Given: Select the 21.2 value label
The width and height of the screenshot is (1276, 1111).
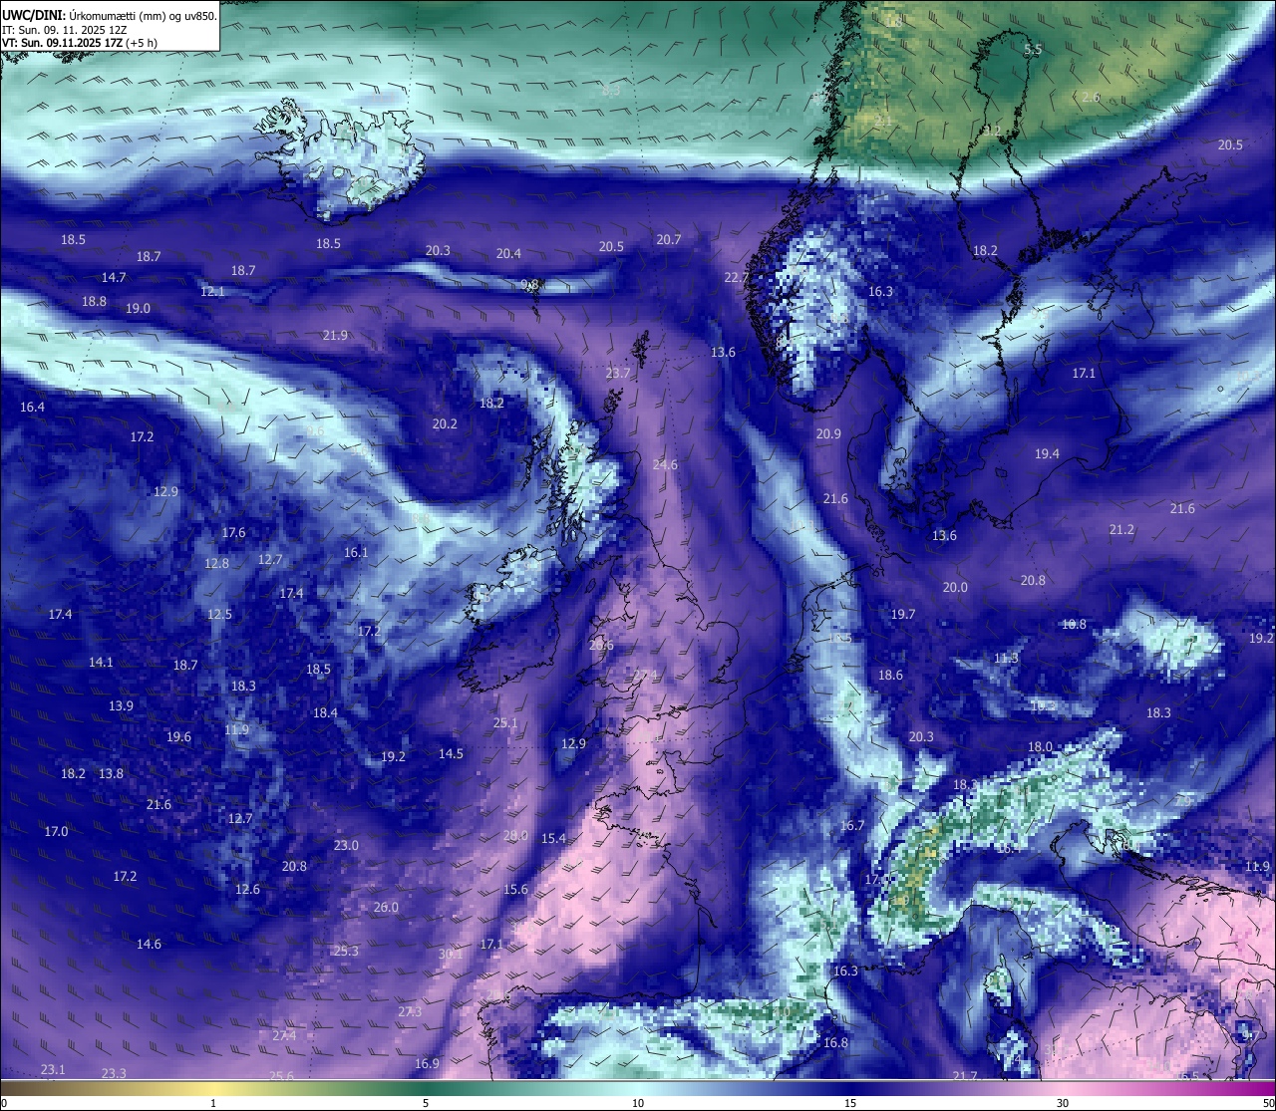Looking at the screenshot, I should [x=1121, y=529].
